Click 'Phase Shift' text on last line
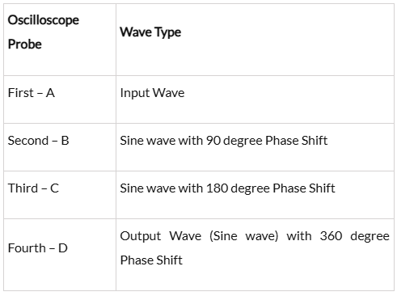Image resolution: width=397 pixels, height=296 pixels. 151,260
